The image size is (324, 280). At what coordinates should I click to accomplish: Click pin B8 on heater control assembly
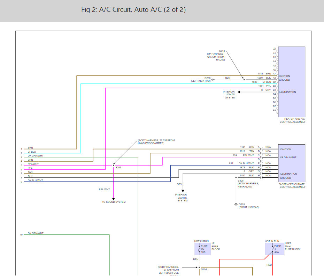click(x=275, y=111)
